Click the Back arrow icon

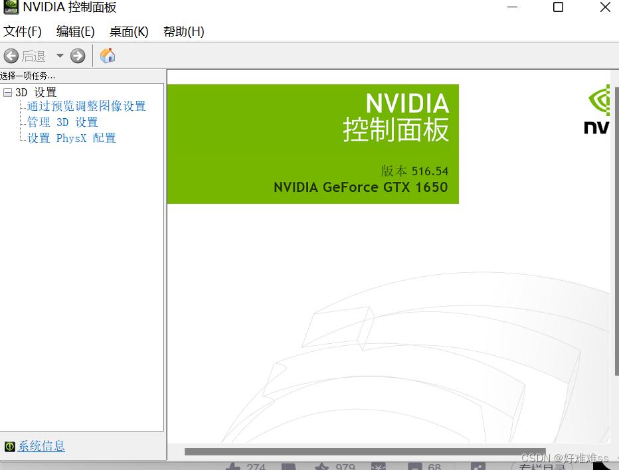(11, 56)
